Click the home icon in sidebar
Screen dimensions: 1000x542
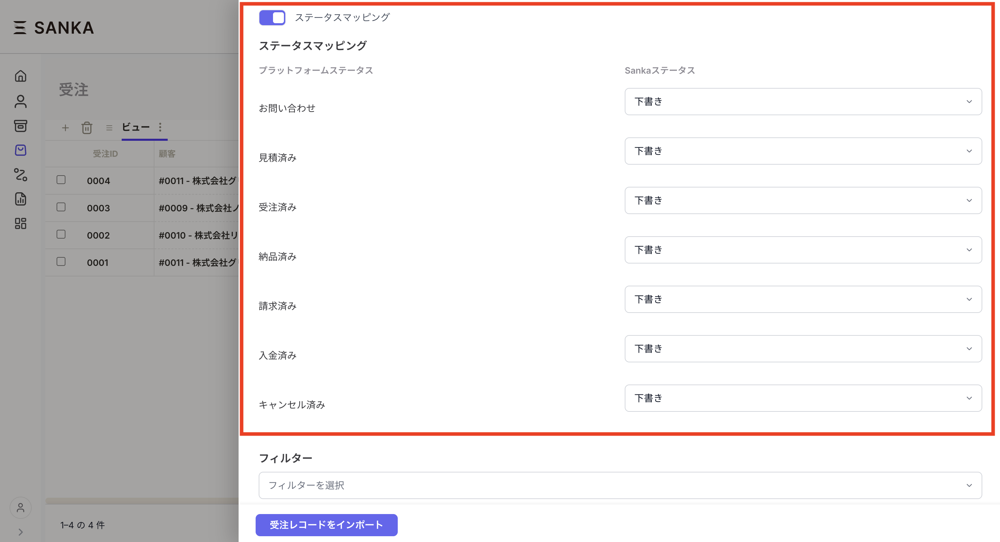[x=20, y=76]
